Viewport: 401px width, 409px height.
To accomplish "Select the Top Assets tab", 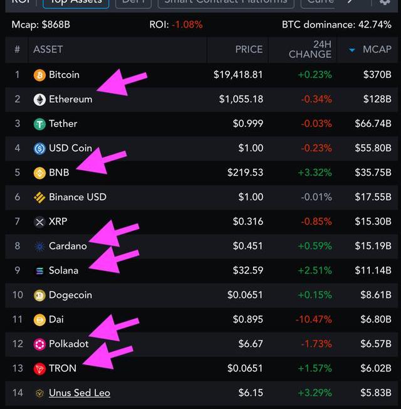I will click(x=76, y=2).
